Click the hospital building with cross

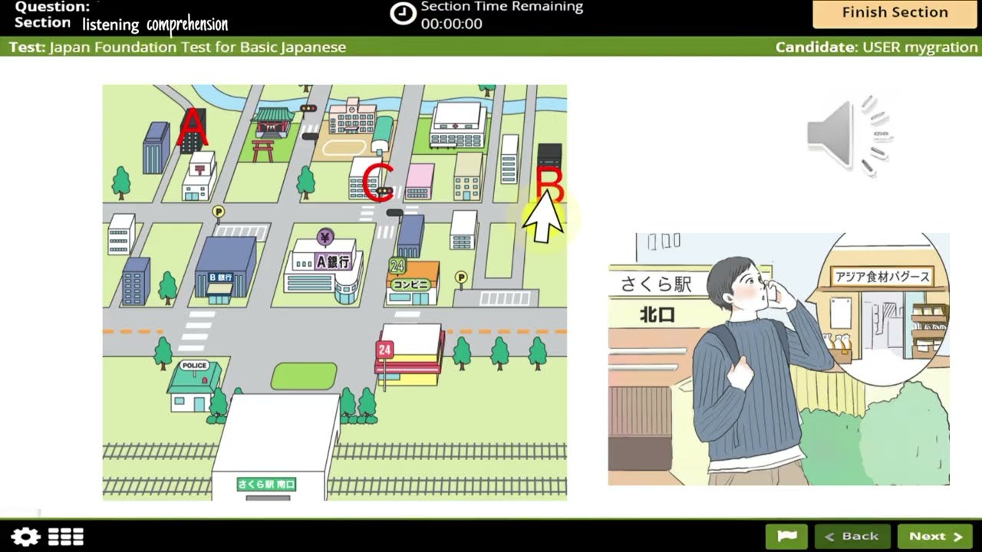pyautogui.click(x=459, y=125)
